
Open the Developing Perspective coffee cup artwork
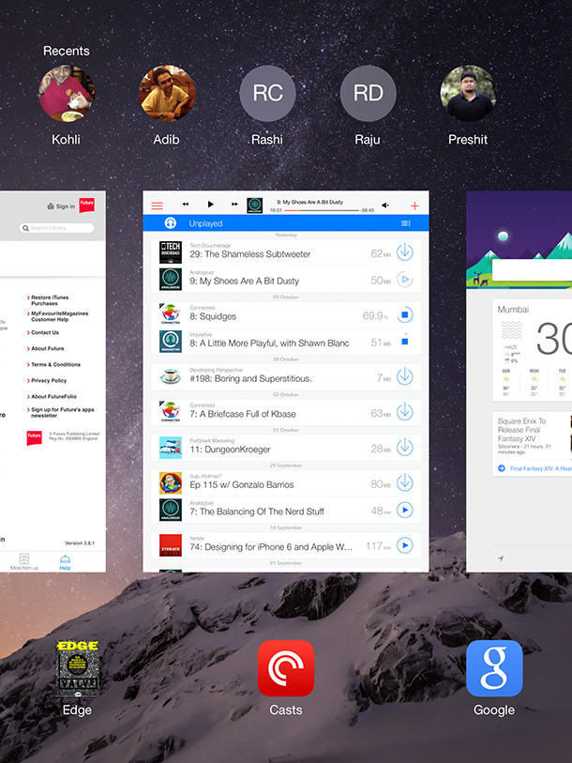(171, 376)
